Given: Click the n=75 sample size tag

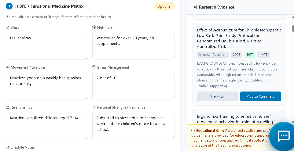Looking at the screenshot, I should coord(264,55).
